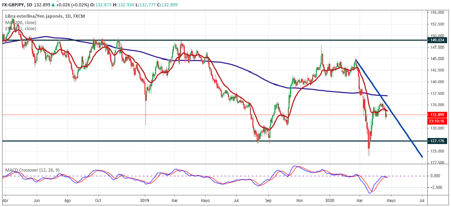The height and width of the screenshot is (207, 451).
Task: Click the green up-arrow price change indicator
Action: pyautogui.click(x=53, y=5)
